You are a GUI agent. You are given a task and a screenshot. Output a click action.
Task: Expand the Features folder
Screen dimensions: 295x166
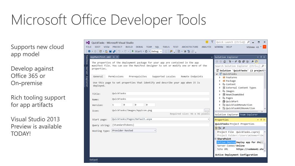(x=219, y=77)
